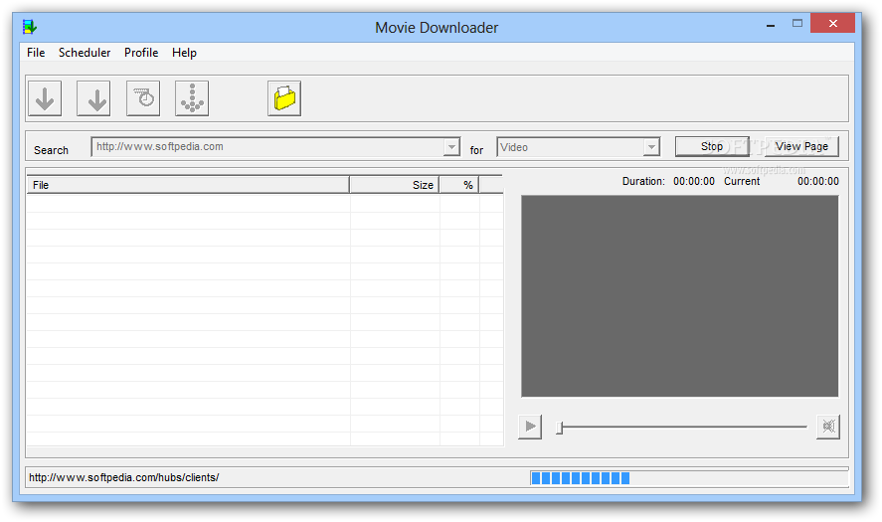Click the status bar URL hubs/clients text

tap(123, 477)
